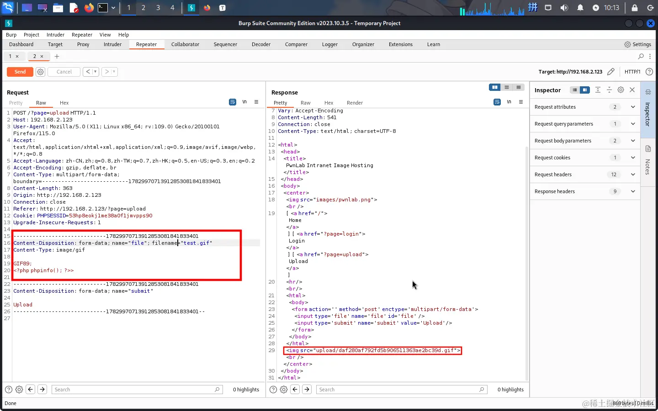
Task: Click the volume icon in system tray
Action: coord(564,8)
